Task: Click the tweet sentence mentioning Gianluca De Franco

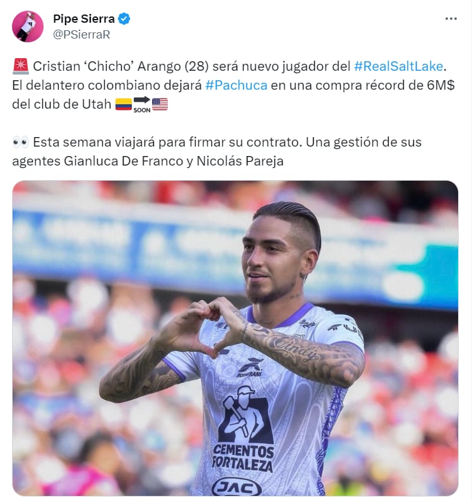Action: (x=216, y=152)
